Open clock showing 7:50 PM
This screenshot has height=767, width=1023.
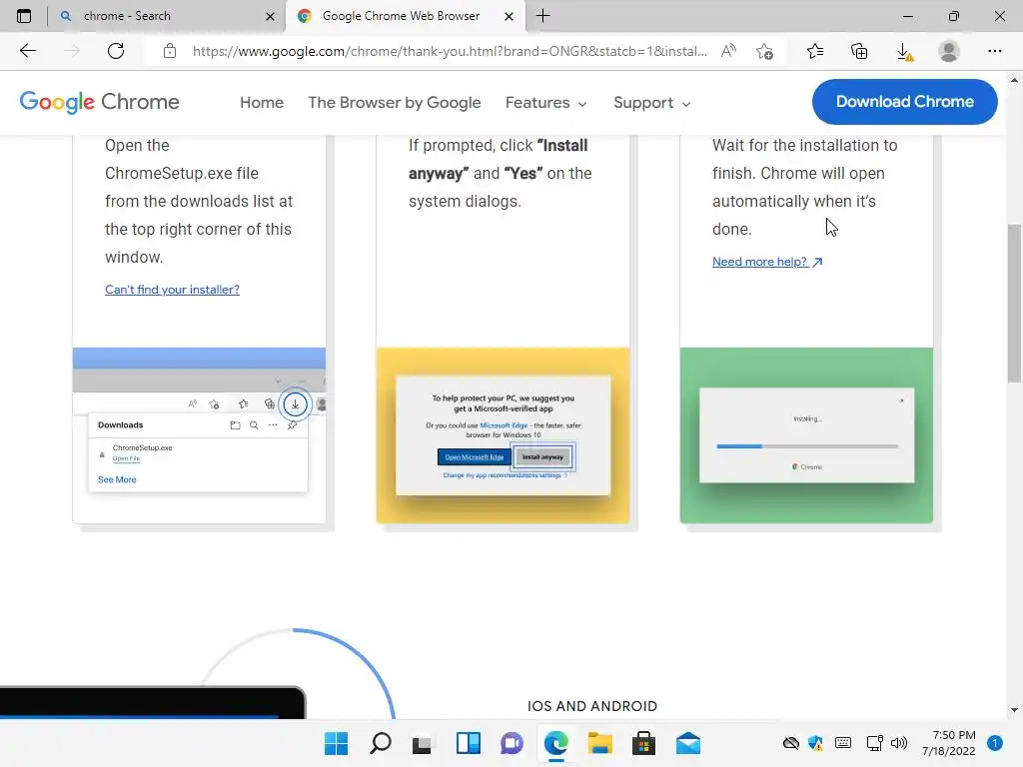coord(949,743)
